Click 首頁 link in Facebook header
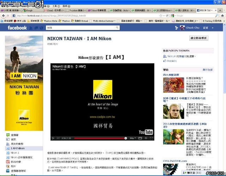 (x=206, y=28)
